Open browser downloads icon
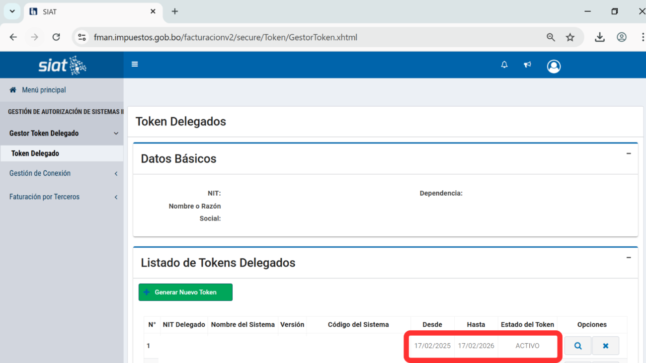Viewport: 646px width, 363px height. click(600, 37)
